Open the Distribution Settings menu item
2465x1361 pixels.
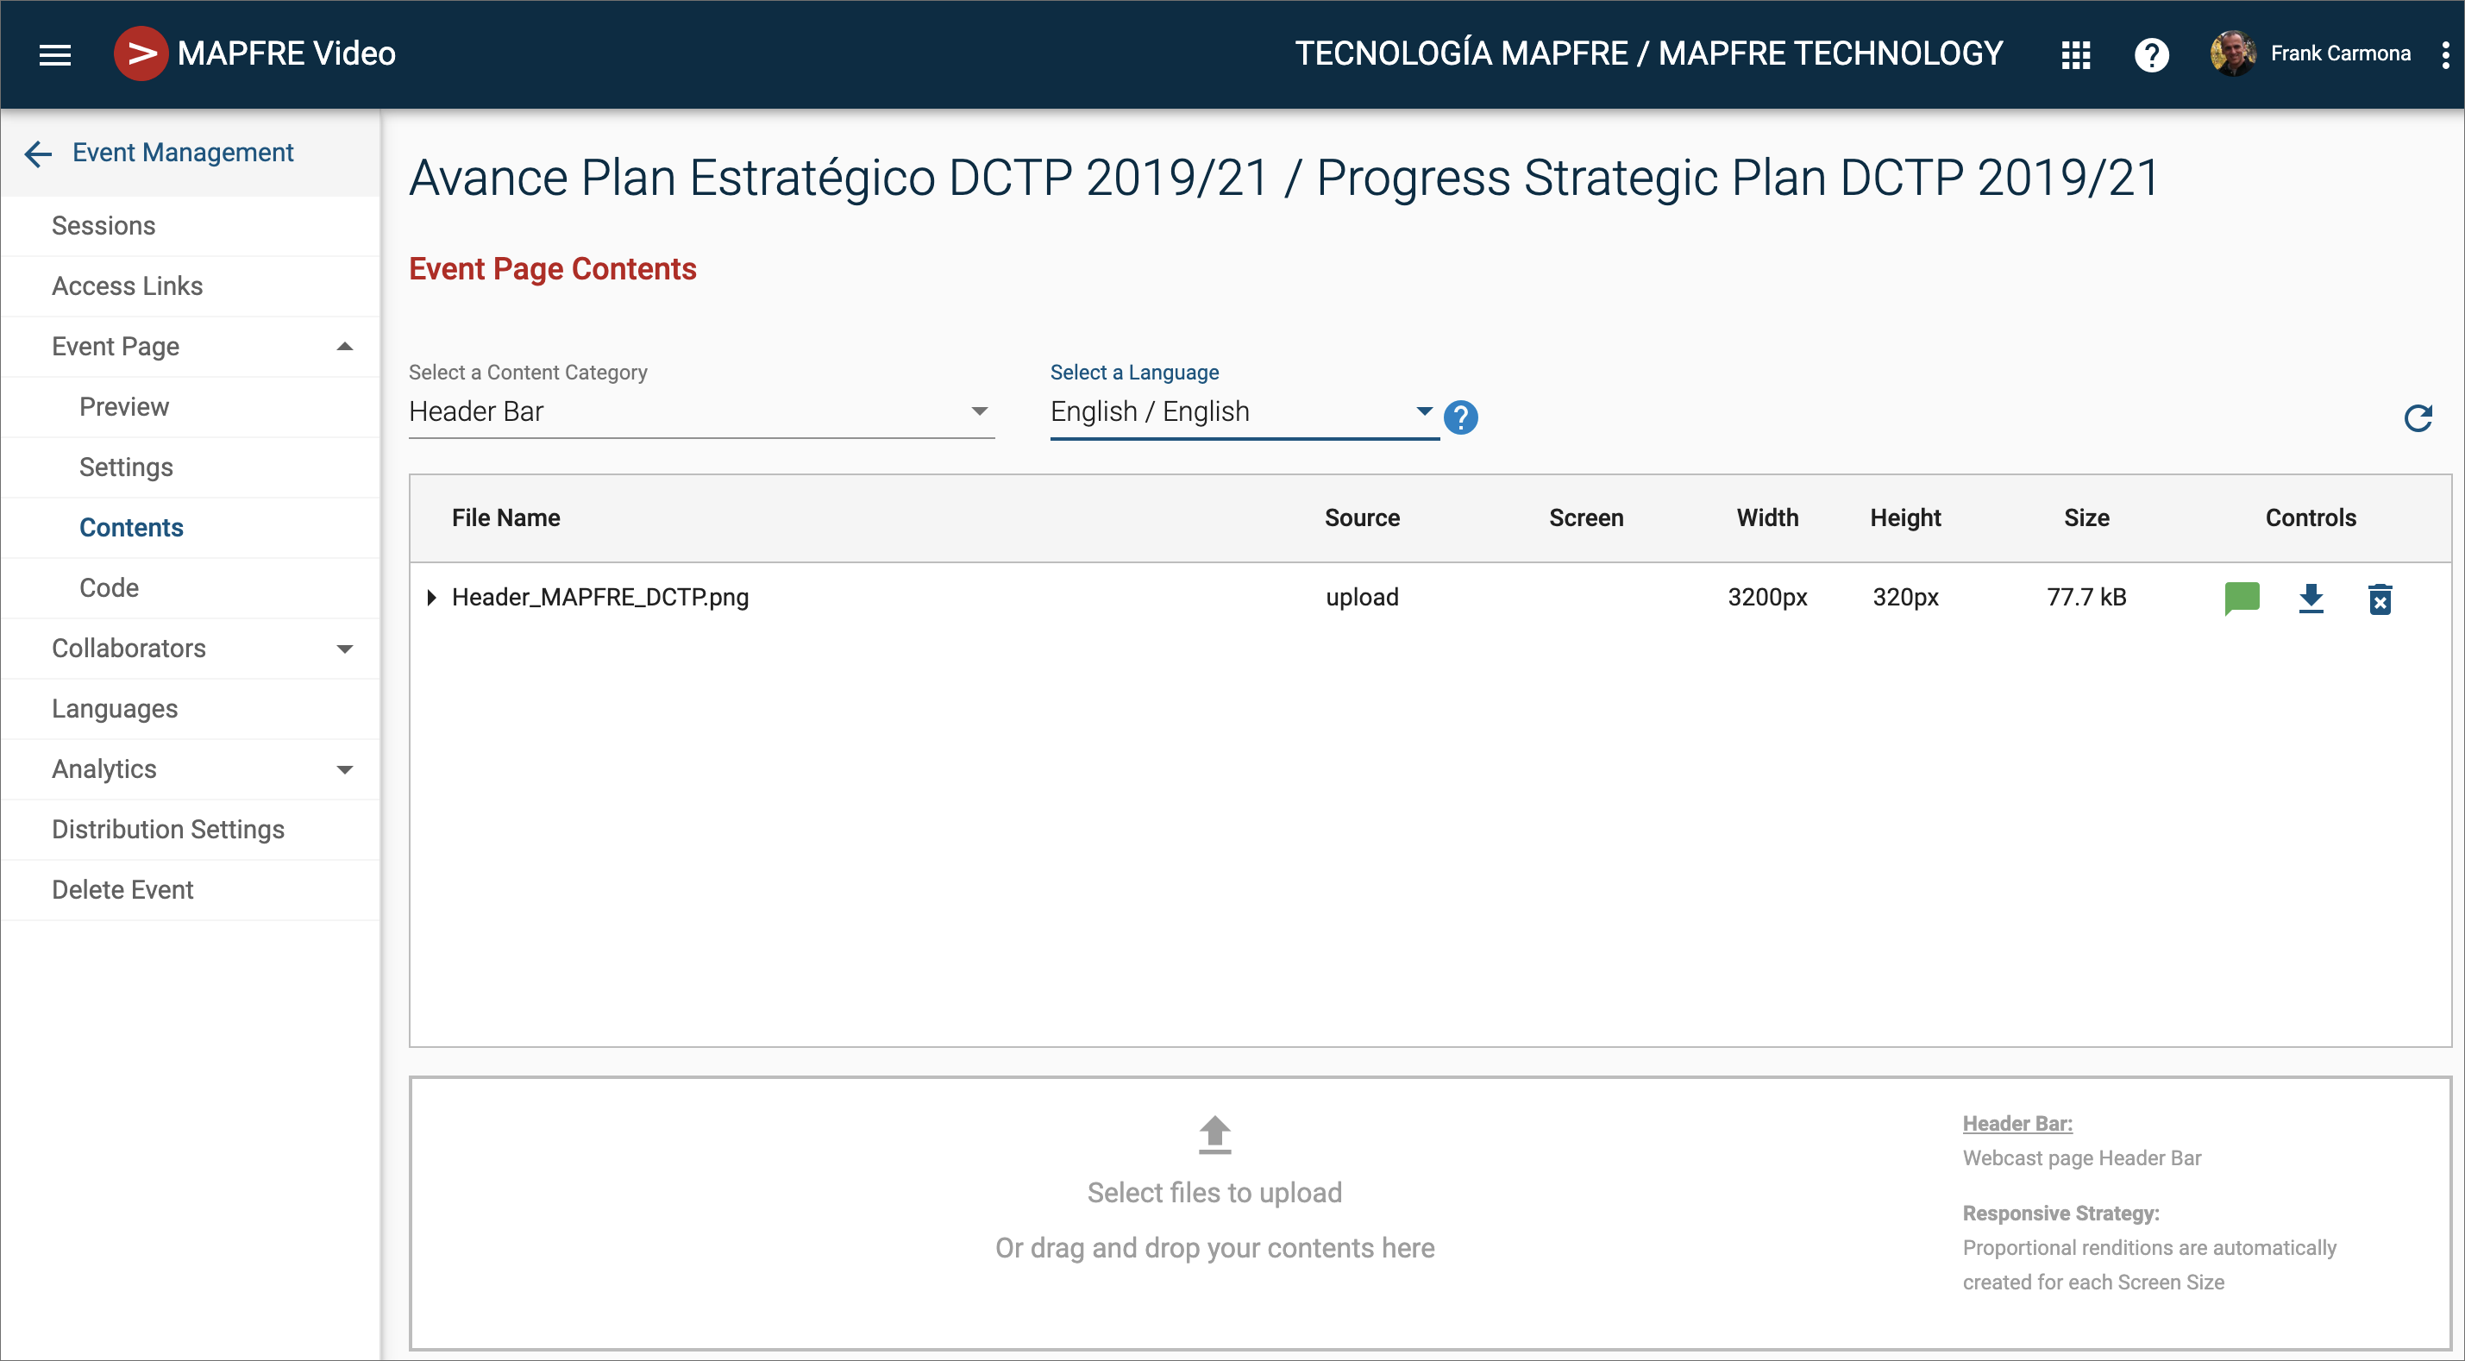[x=168, y=829]
